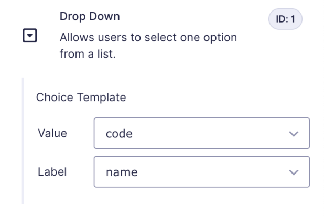Open the Label dropdown showing name

pos(202,172)
